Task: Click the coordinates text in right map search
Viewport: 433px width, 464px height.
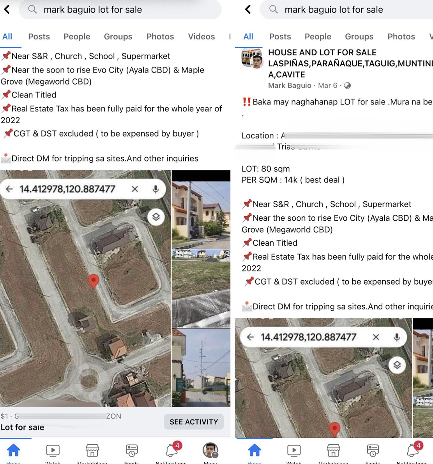Action: (x=309, y=337)
